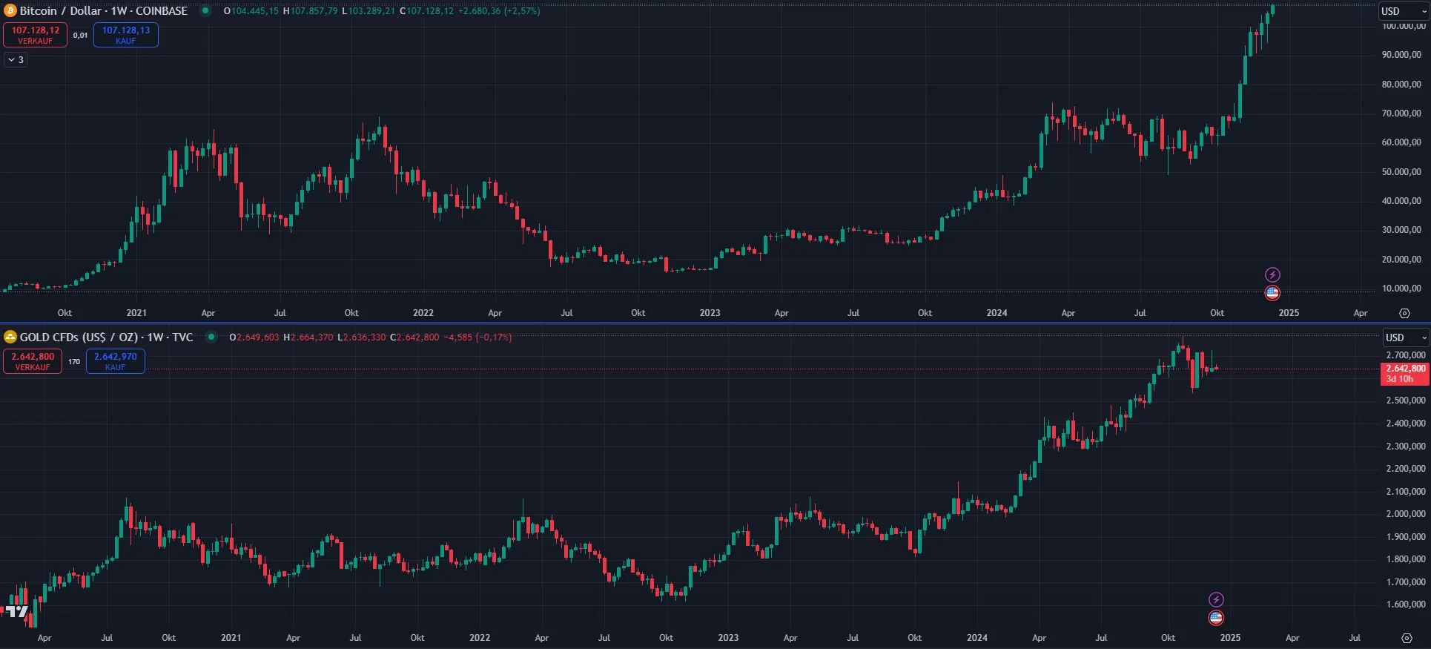Click the Bitcoin close value C107.128,12
The width and height of the screenshot is (1431, 649).
(x=426, y=11)
